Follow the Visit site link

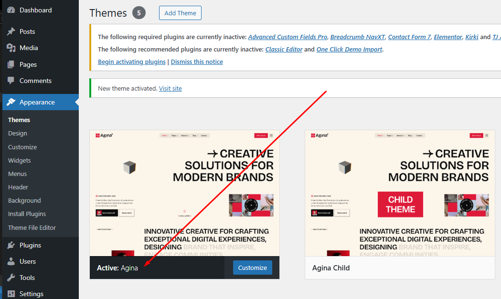click(x=171, y=88)
